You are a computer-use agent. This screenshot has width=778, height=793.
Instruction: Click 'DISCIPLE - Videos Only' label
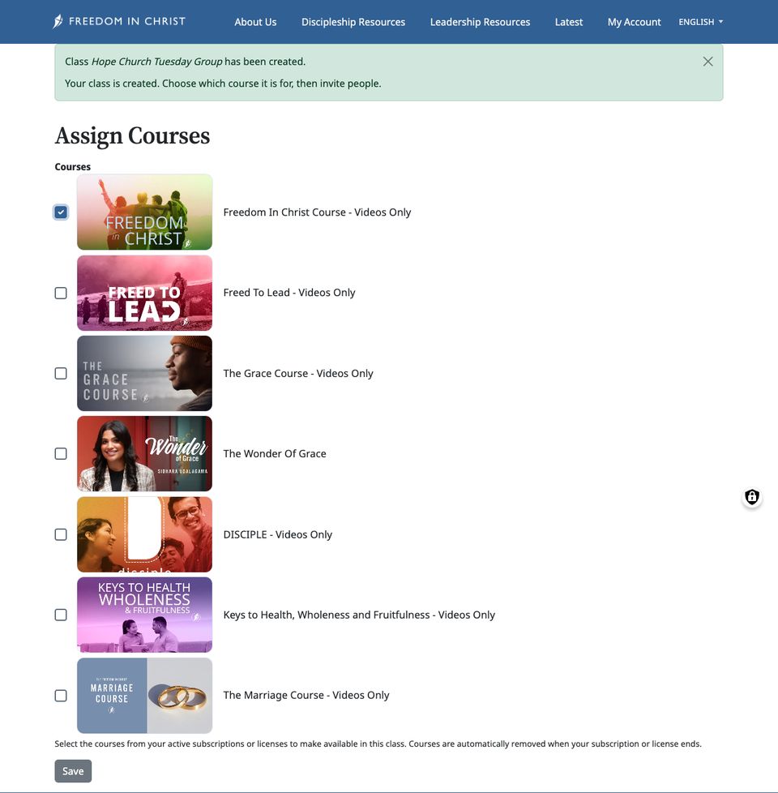click(277, 534)
